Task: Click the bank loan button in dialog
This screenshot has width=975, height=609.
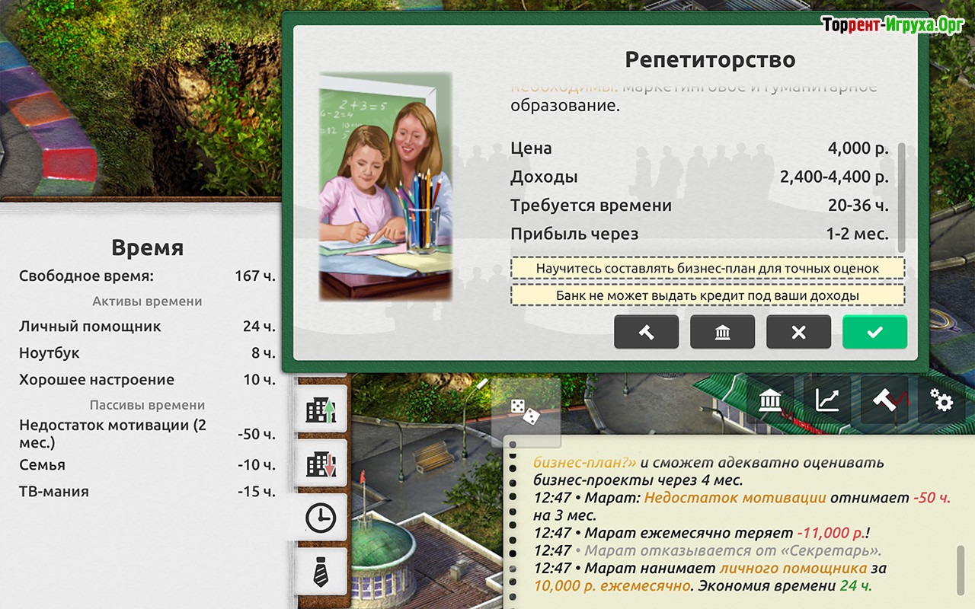Action: (x=722, y=333)
